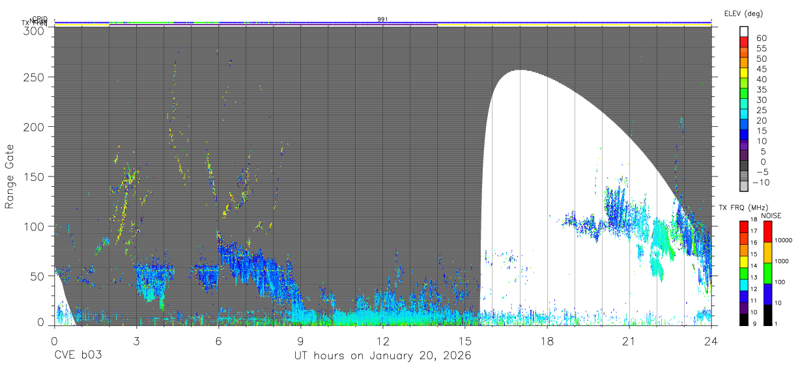Click the 'Range Gate' y-axis label

click(x=10, y=177)
